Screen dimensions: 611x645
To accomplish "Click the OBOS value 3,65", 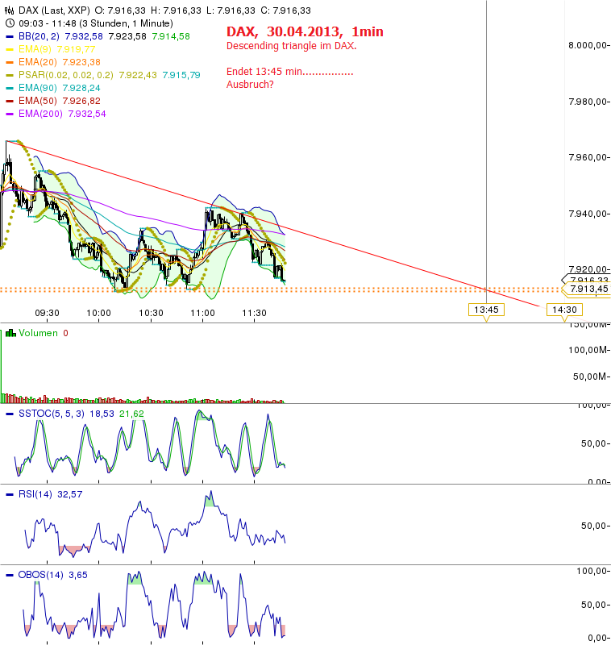I will 78,575.
